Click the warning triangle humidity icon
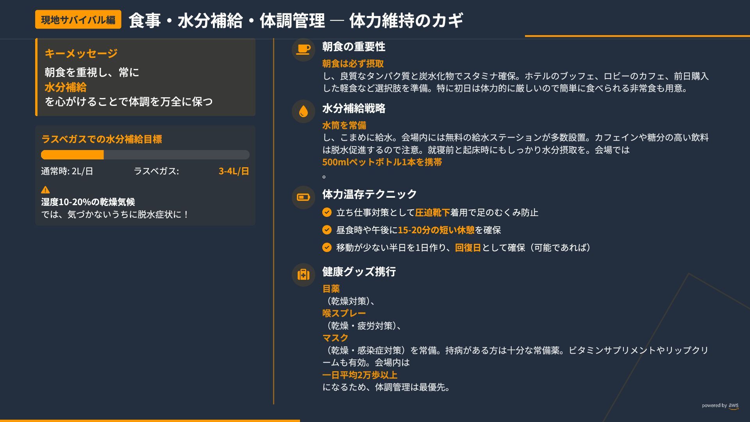 [x=45, y=190]
